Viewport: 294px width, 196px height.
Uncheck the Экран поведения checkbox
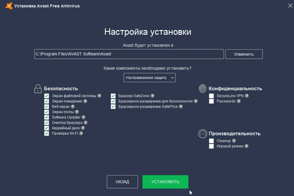click(47, 101)
